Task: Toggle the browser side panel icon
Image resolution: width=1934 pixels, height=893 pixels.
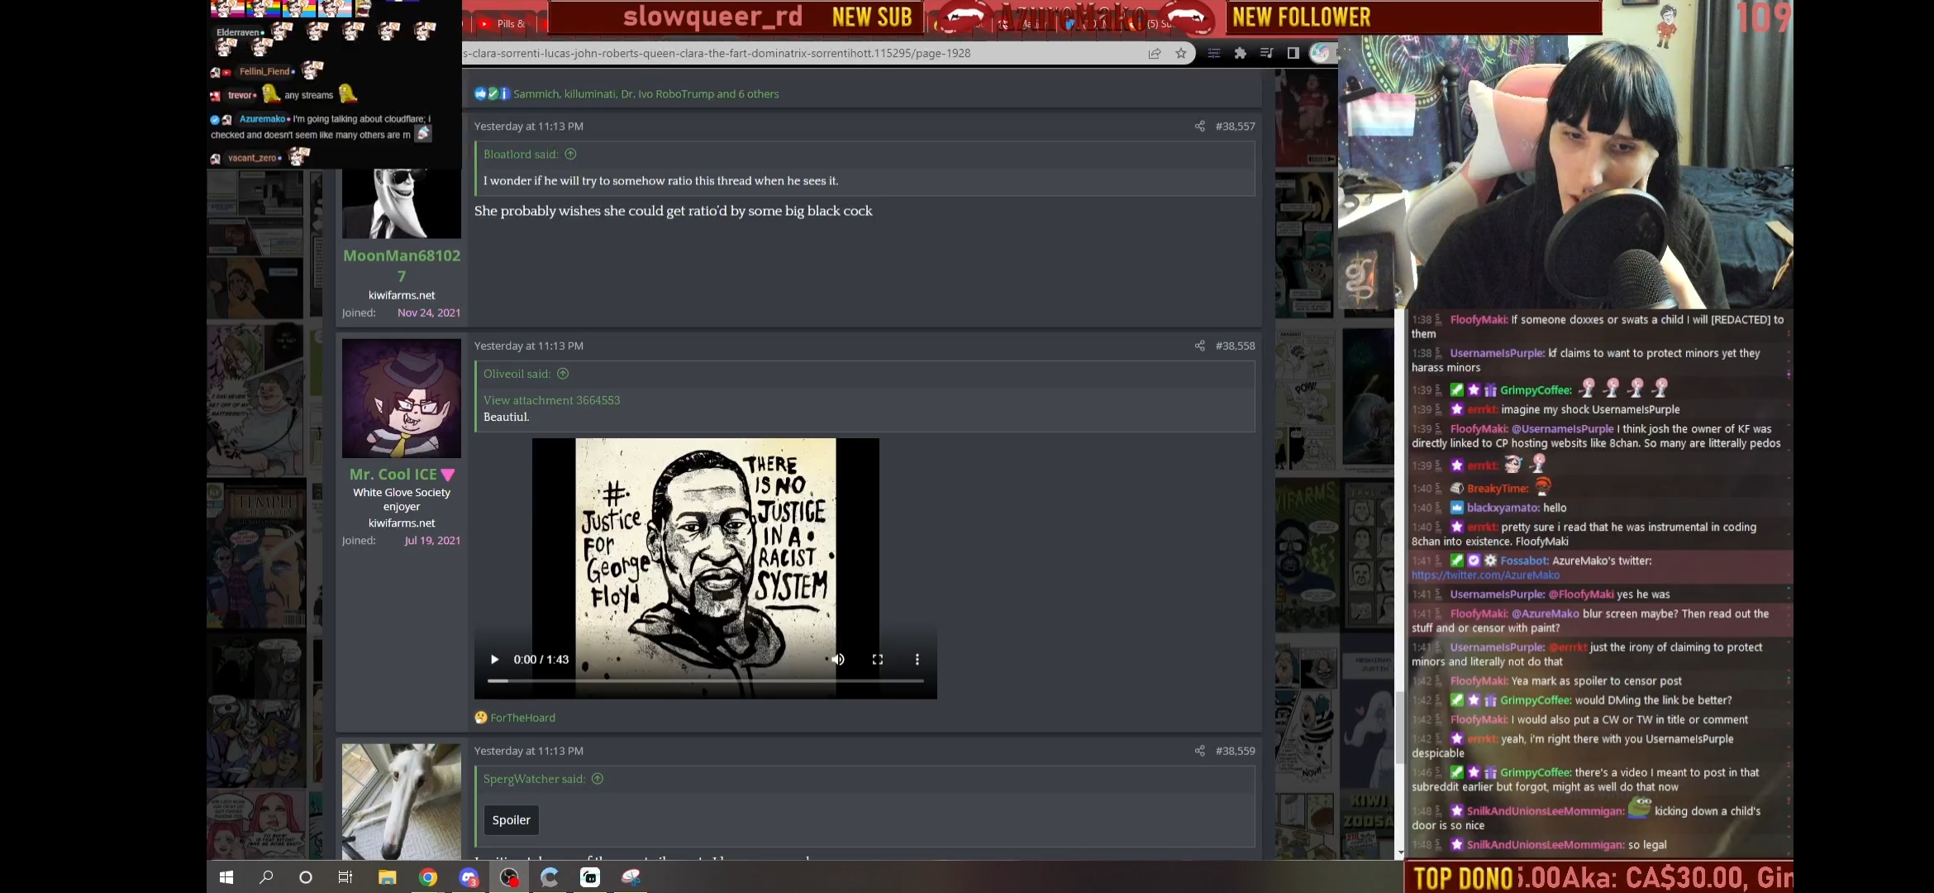Action: click(x=1293, y=53)
